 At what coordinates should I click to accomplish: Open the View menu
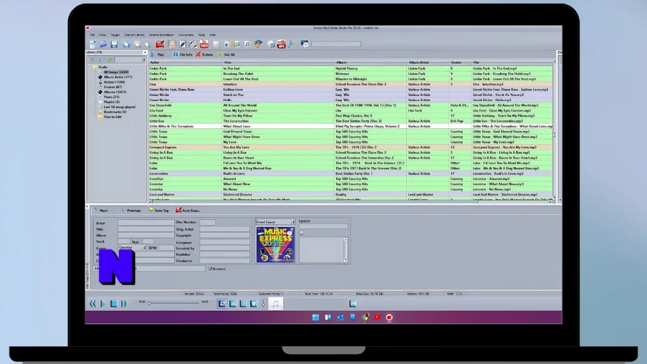click(x=102, y=35)
